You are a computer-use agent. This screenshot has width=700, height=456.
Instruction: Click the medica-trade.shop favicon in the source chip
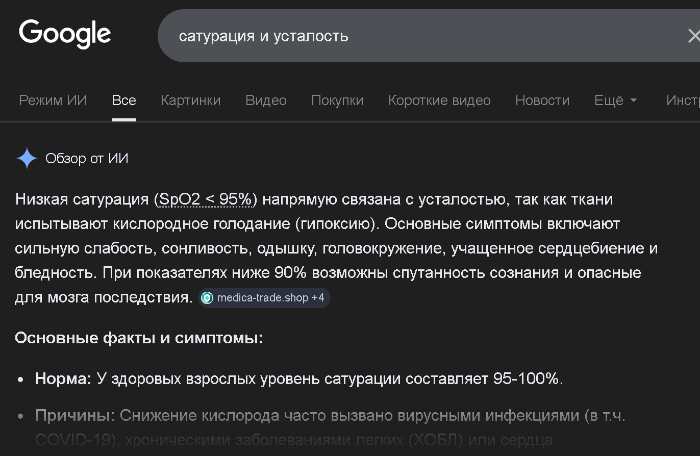point(207,298)
